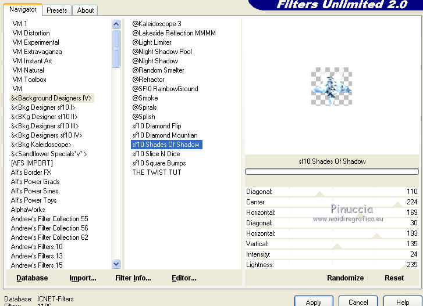Choose the @Spirals filter
This screenshot has width=423, height=306.
pyautogui.click(x=144, y=107)
